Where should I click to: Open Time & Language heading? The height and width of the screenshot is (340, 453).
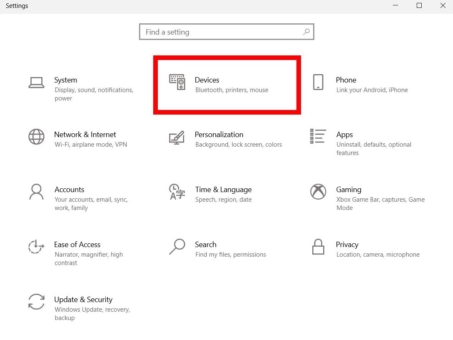pos(223,190)
